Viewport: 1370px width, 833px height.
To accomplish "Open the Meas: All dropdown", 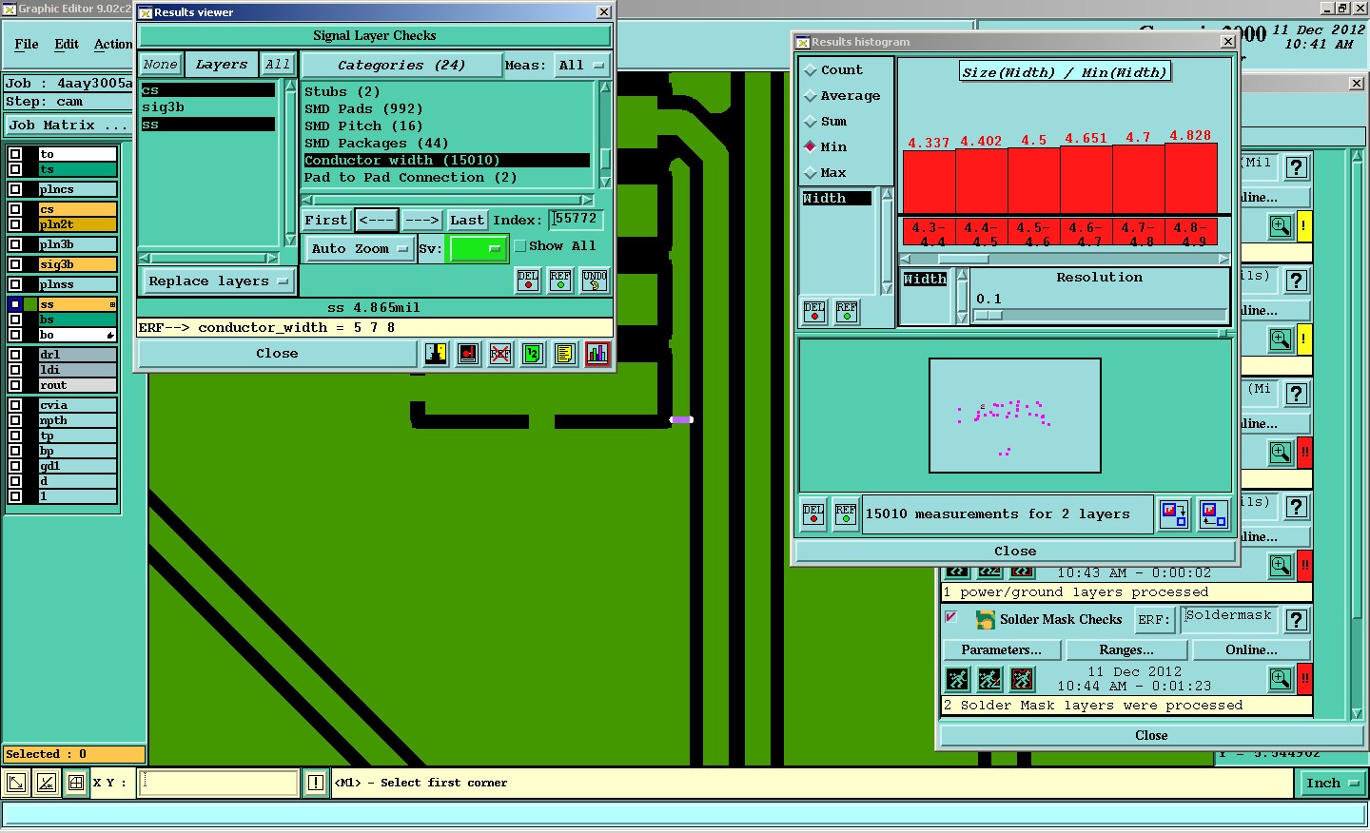I will pyautogui.click(x=582, y=66).
